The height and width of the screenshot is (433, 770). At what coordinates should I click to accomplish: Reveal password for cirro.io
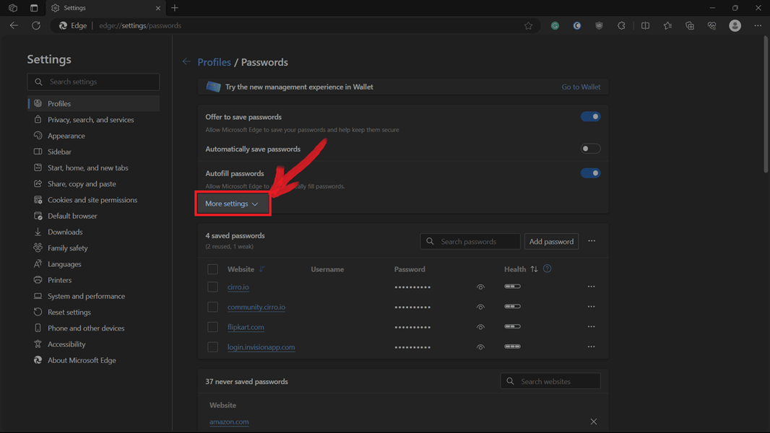[480, 287]
